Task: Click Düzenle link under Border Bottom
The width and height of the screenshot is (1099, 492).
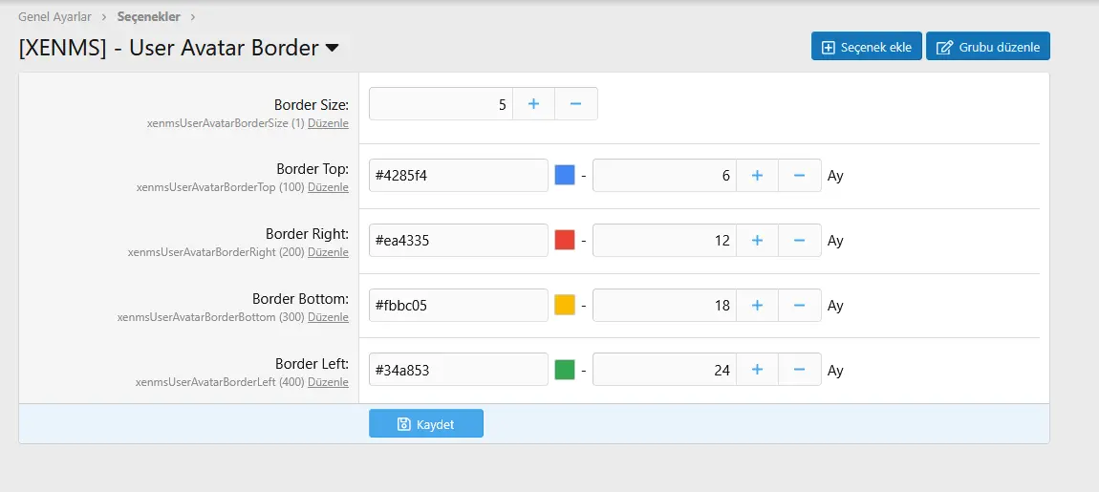Action: 328,317
